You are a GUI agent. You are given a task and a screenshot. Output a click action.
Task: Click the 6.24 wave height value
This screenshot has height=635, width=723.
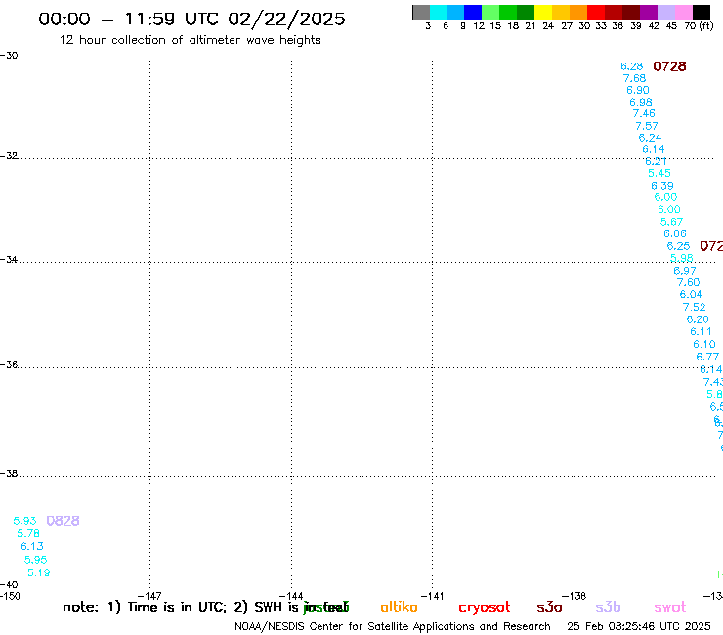pyautogui.click(x=650, y=138)
